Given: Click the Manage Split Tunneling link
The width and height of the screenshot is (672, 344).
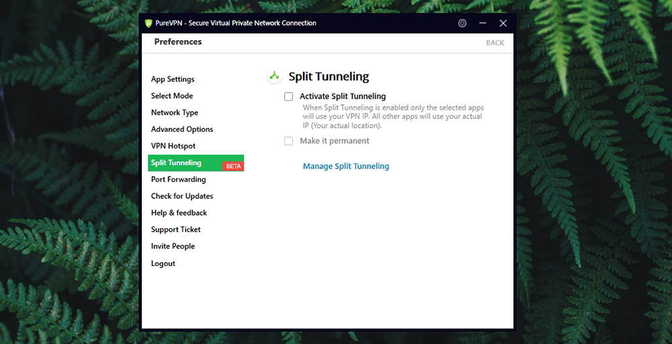Looking at the screenshot, I should tap(346, 166).
